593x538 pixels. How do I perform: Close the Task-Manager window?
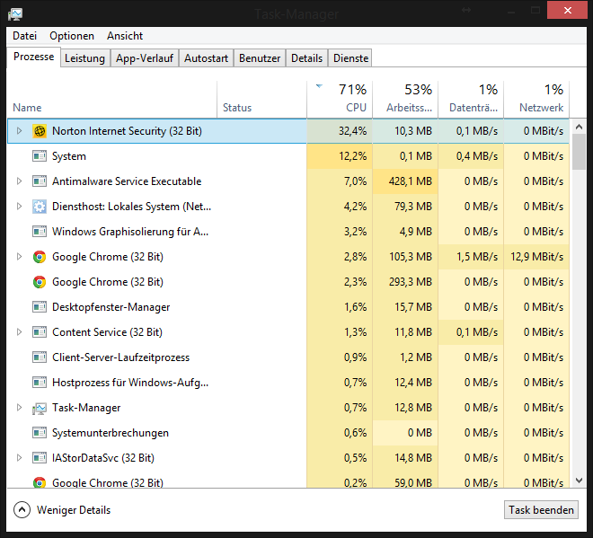click(567, 11)
